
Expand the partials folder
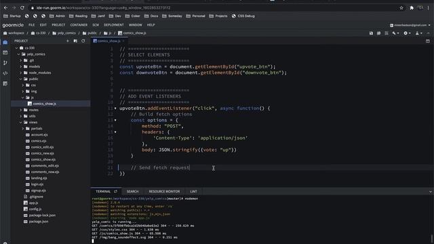point(23,129)
